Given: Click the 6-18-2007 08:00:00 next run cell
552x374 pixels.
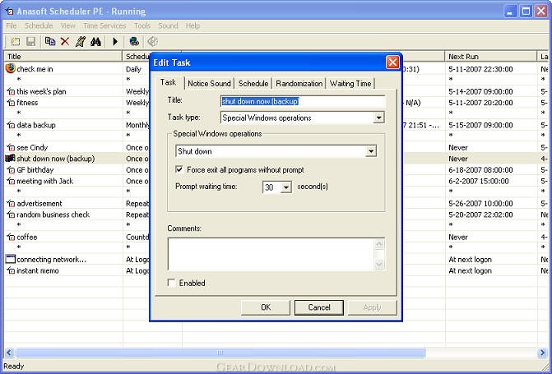Looking at the screenshot, I should [x=480, y=170].
